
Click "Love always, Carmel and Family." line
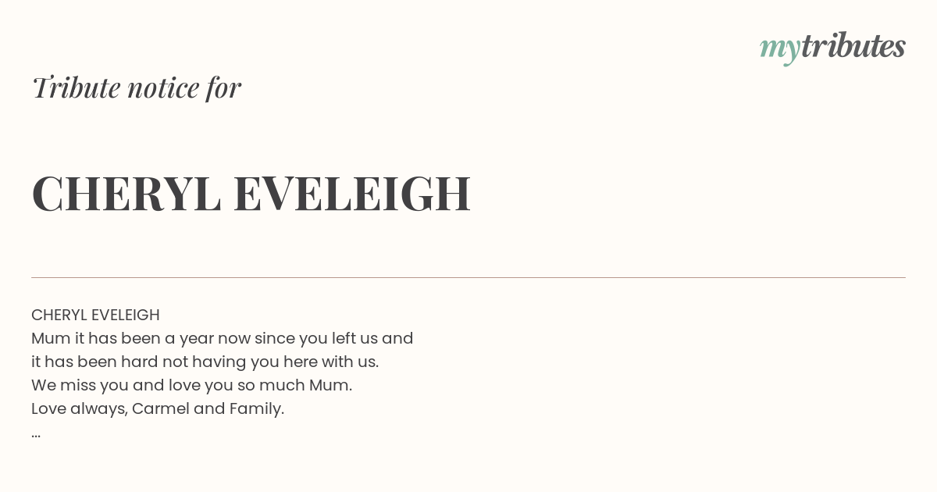pos(158,409)
